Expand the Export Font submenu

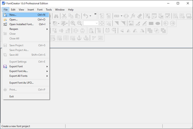[x=26, y=67]
